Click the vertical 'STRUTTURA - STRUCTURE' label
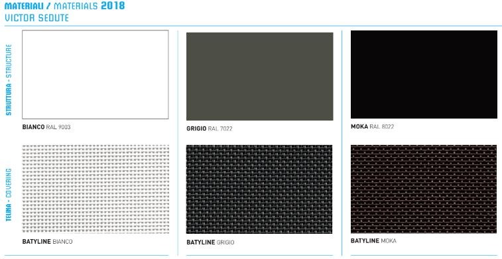Viewport: 502px width, 259px height. point(9,79)
